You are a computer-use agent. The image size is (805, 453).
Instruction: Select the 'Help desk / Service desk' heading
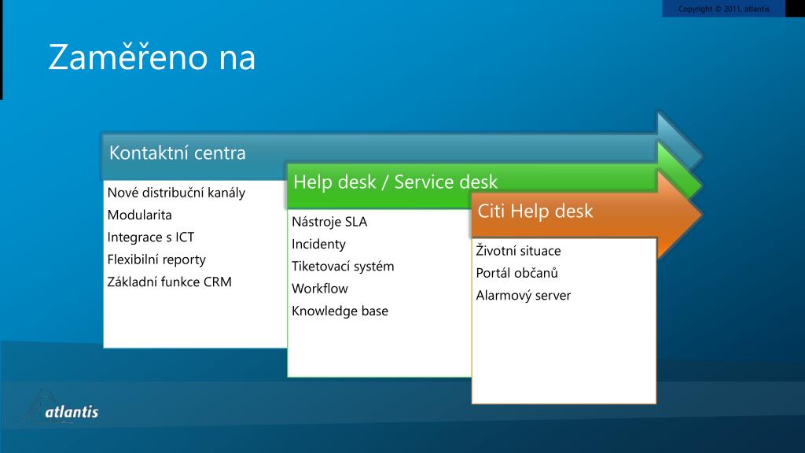[x=395, y=182]
